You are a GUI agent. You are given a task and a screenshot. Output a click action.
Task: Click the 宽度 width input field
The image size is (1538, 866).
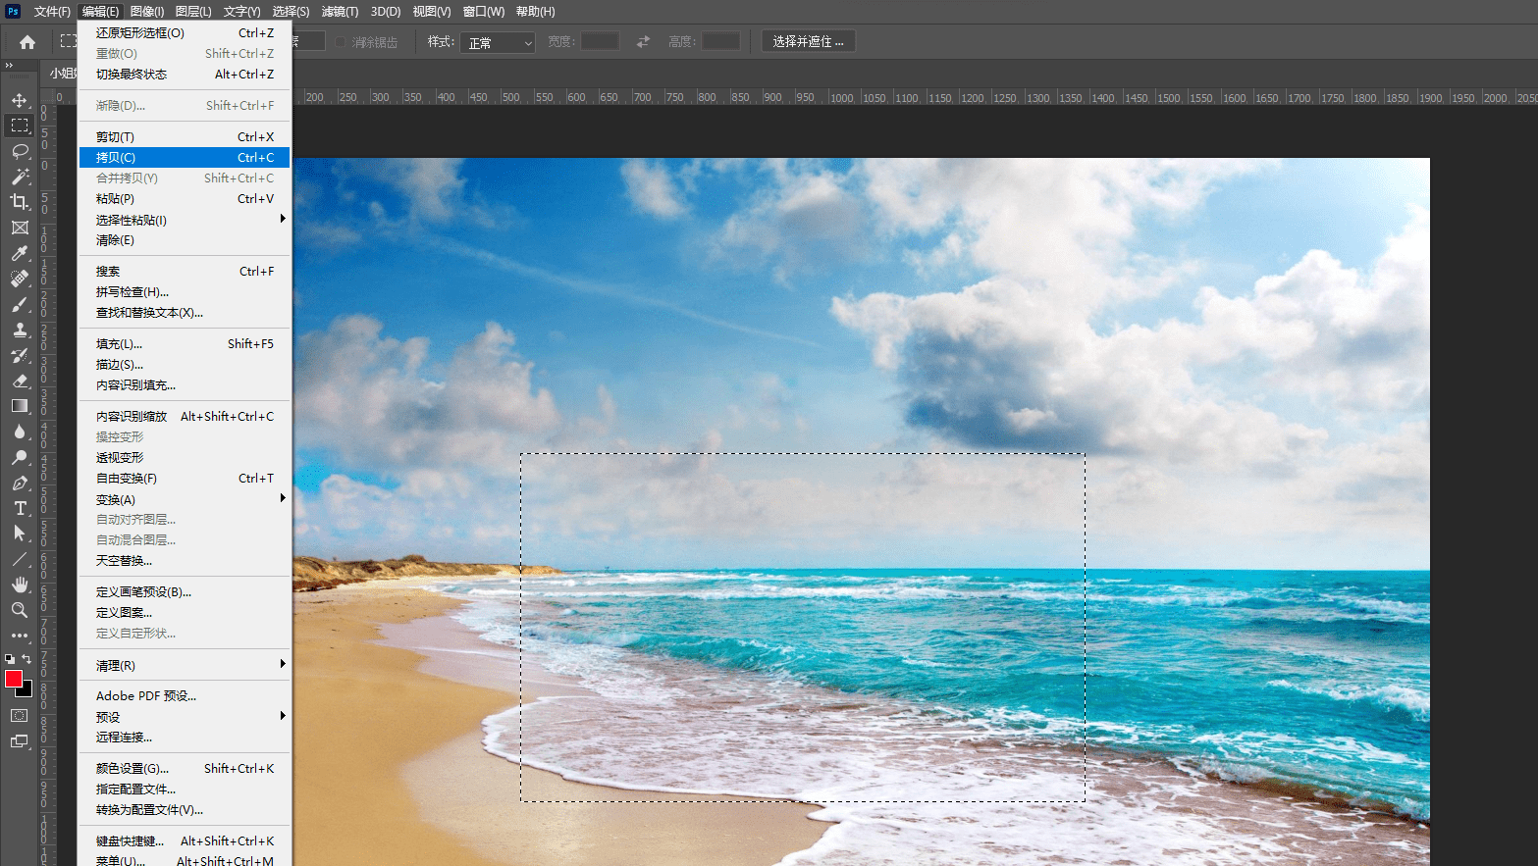(600, 41)
